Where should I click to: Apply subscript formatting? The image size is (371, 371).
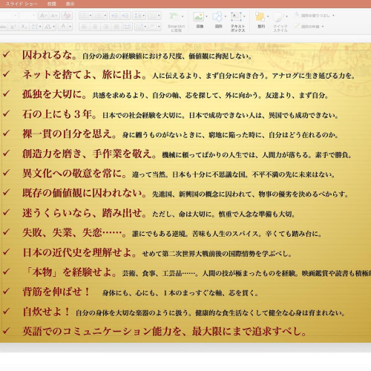24,27
